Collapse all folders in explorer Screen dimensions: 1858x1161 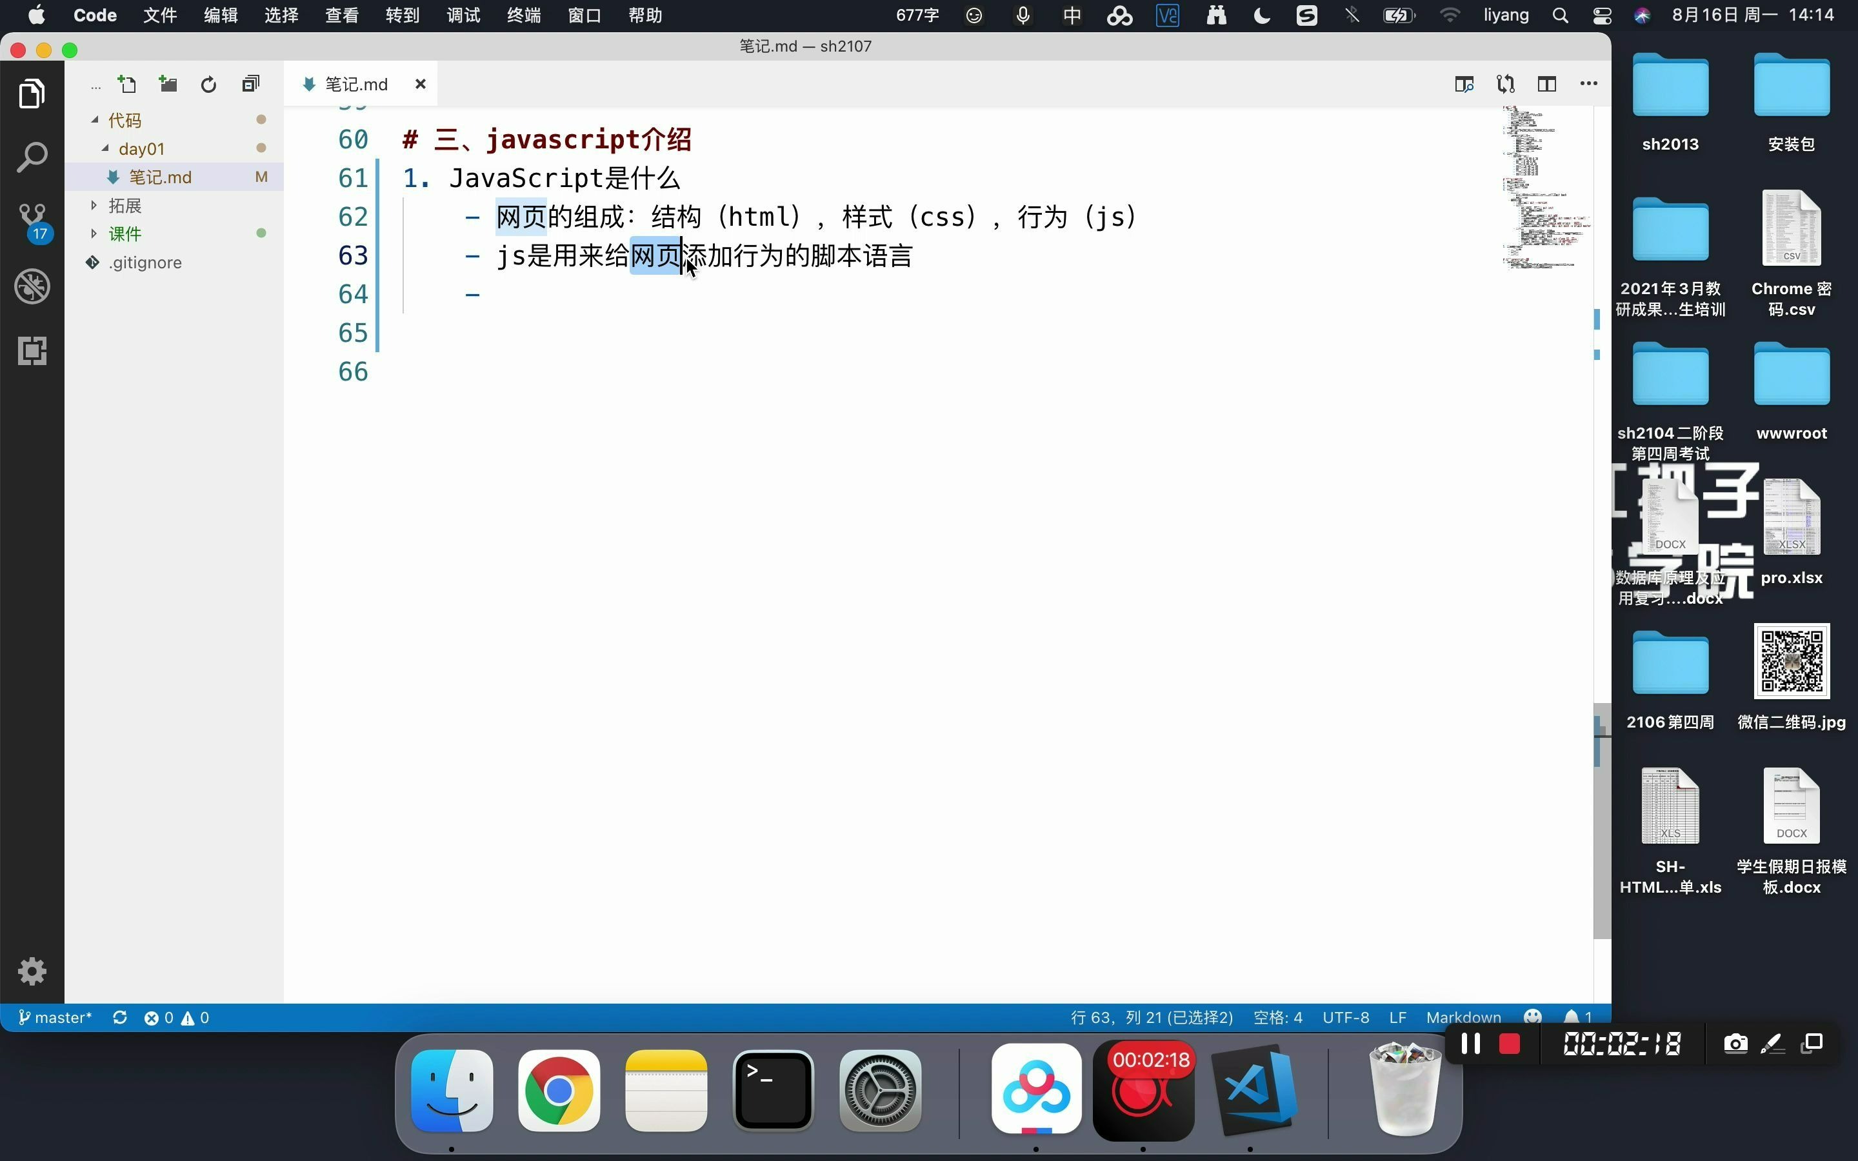250,84
